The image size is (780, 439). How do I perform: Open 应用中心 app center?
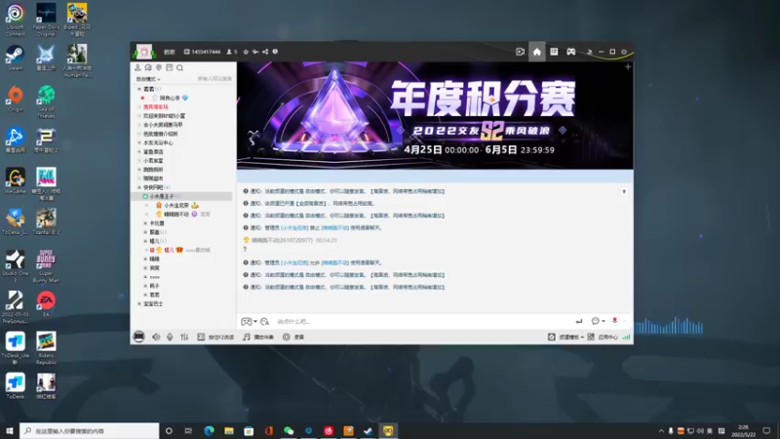[x=603, y=337]
